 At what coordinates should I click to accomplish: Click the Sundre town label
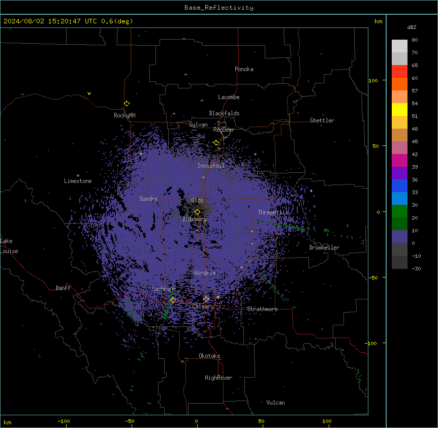[148, 199]
